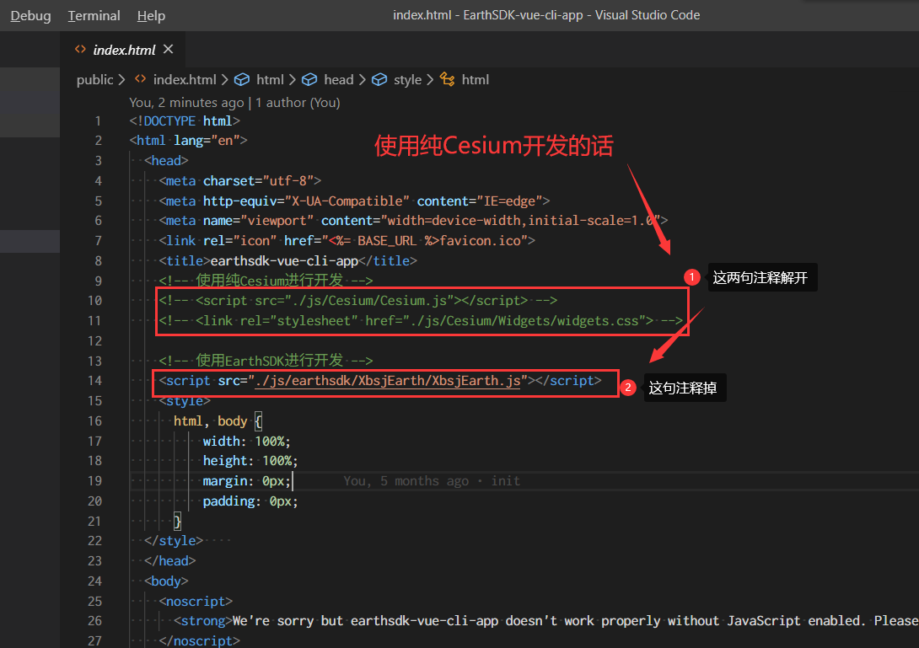Click the 'style' breadcrumb item
The width and height of the screenshot is (919, 648).
pyautogui.click(x=407, y=80)
